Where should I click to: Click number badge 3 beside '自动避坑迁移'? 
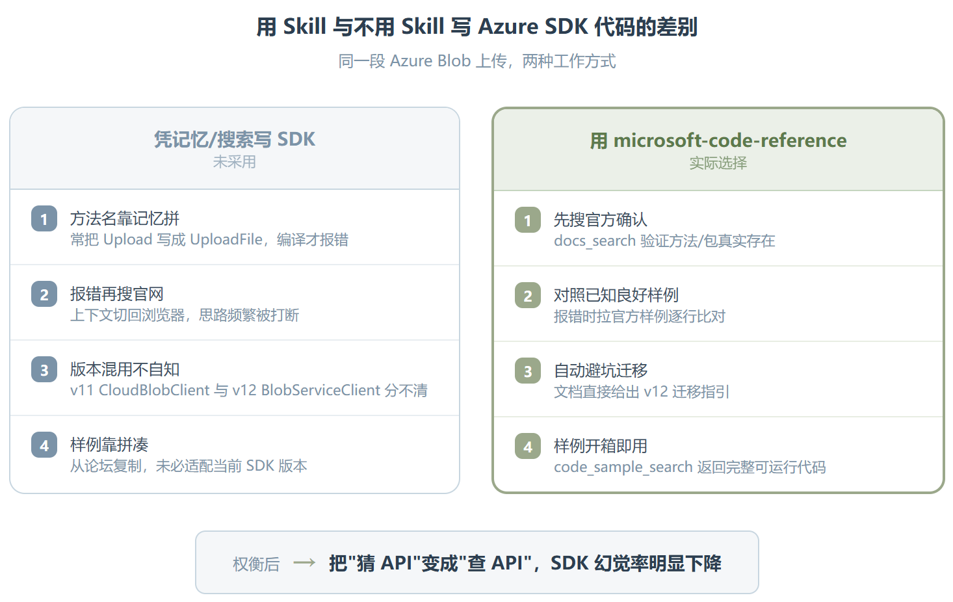click(528, 371)
